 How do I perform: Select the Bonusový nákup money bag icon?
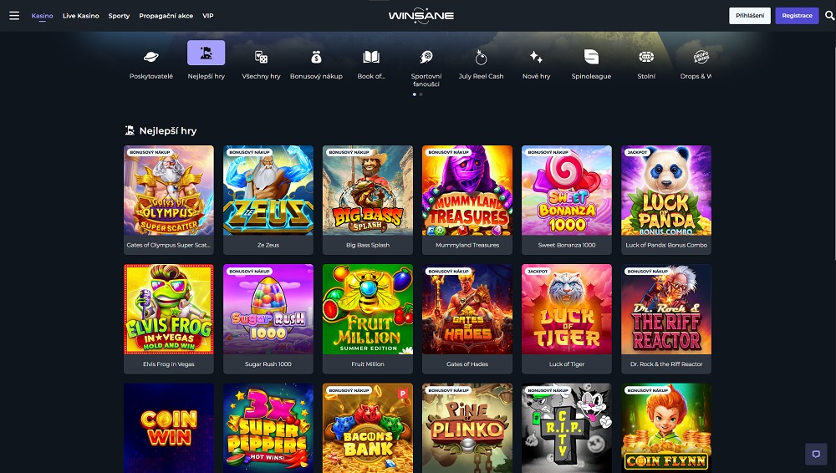pos(316,57)
